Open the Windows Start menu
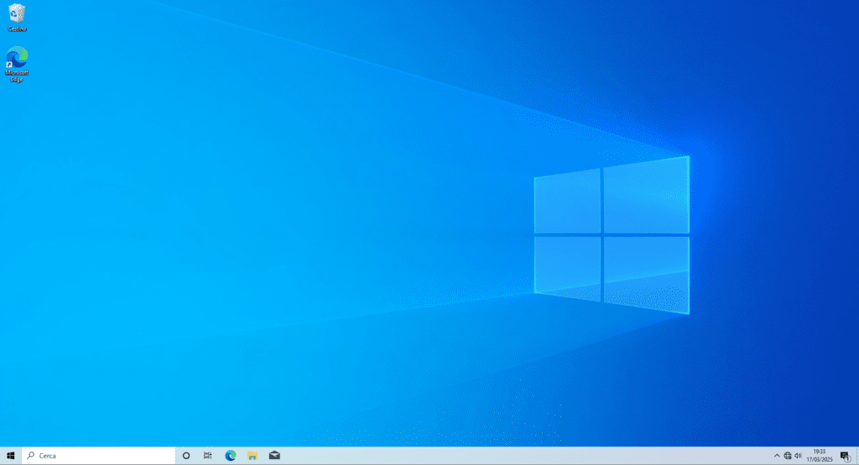The height and width of the screenshot is (465, 859). pos(11,456)
